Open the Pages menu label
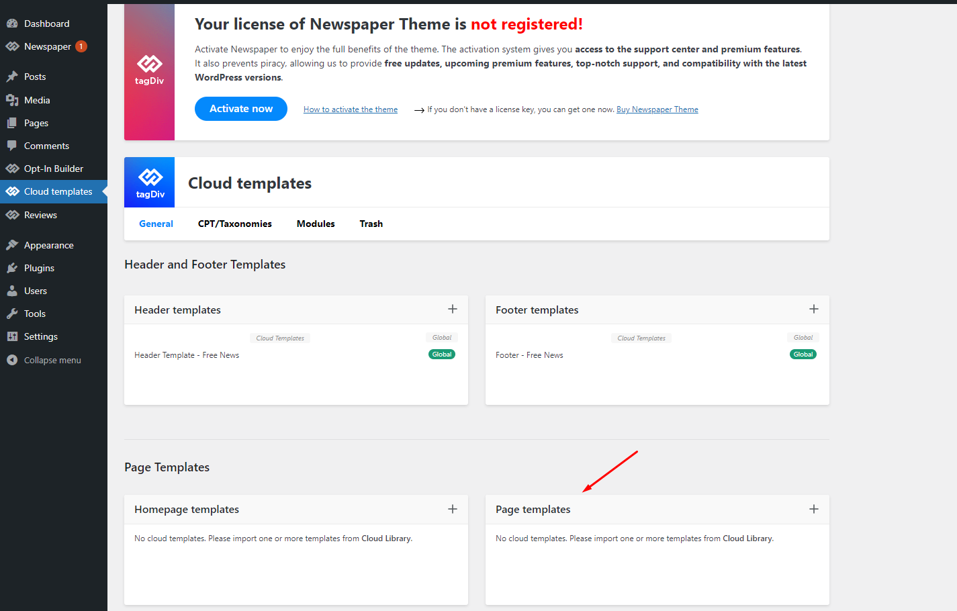 tap(36, 123)
